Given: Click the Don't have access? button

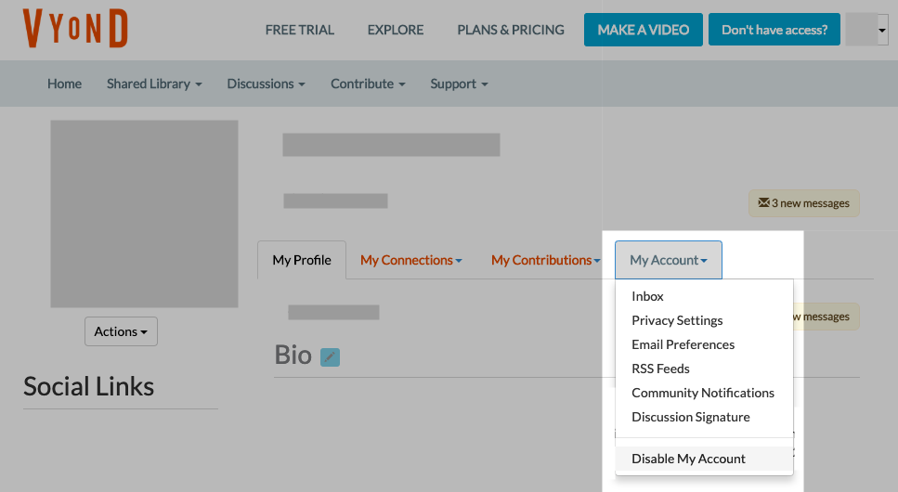Looking at the screenshot, I should tap(774, 30).
